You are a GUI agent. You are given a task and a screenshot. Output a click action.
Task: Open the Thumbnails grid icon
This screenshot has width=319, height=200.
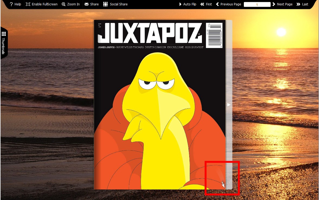click(x=4, y=34)
